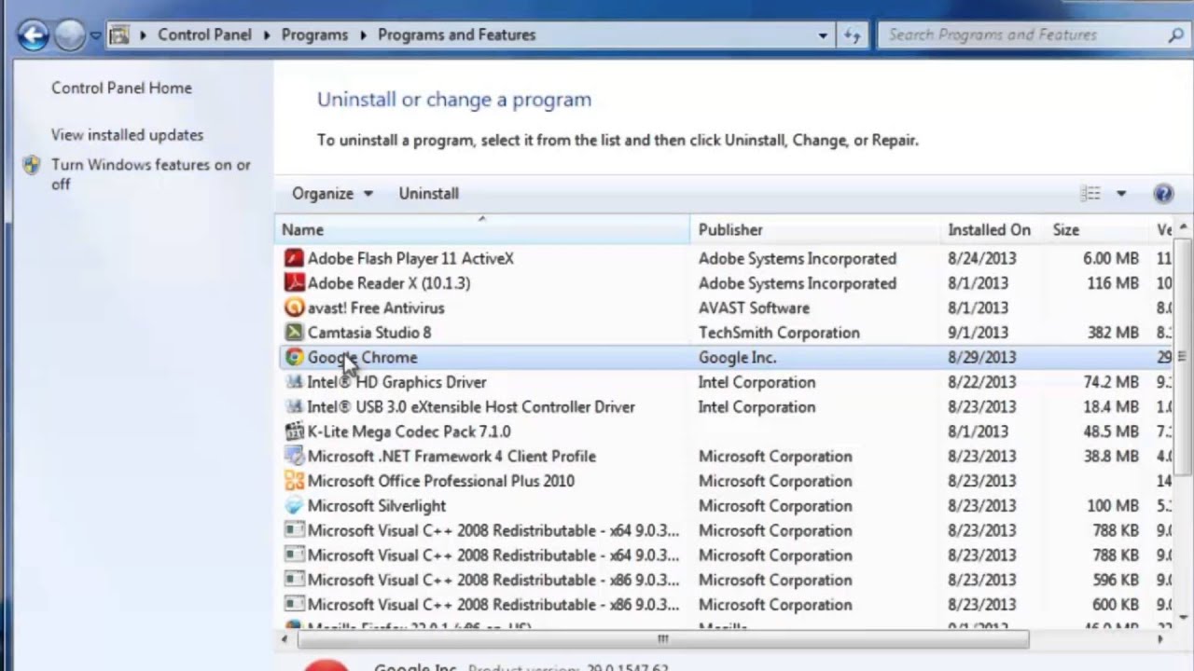Click the 6.00 MB size cell

(x=1111, y=258)
